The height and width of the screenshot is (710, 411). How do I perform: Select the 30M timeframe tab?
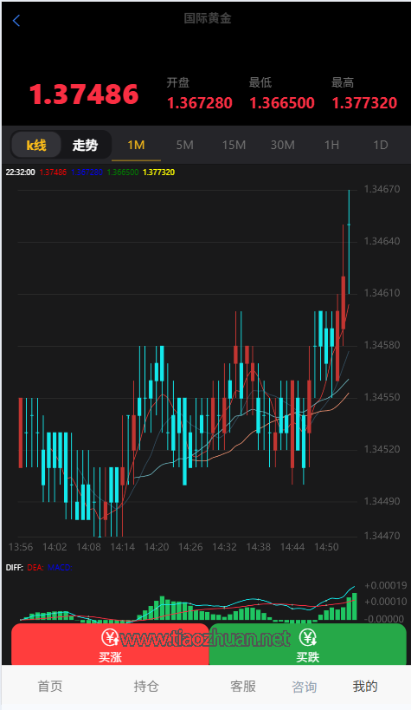pyautogui.click(x=283, y=146)
